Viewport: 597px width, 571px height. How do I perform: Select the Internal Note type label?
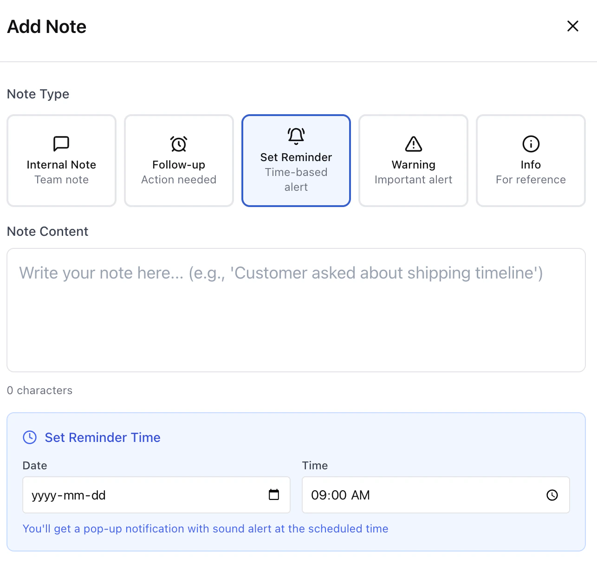[61, 165]
